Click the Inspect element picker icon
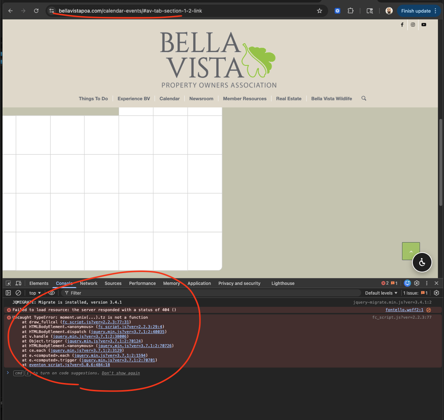 pyautogui.click(x=8, y=283)
